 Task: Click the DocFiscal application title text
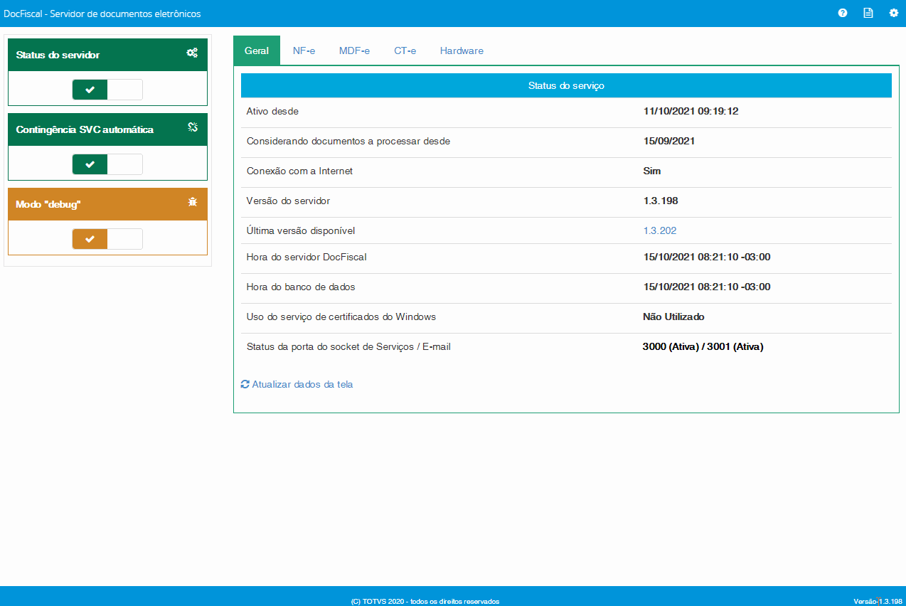pyautogui.click(x=102, y=14)
